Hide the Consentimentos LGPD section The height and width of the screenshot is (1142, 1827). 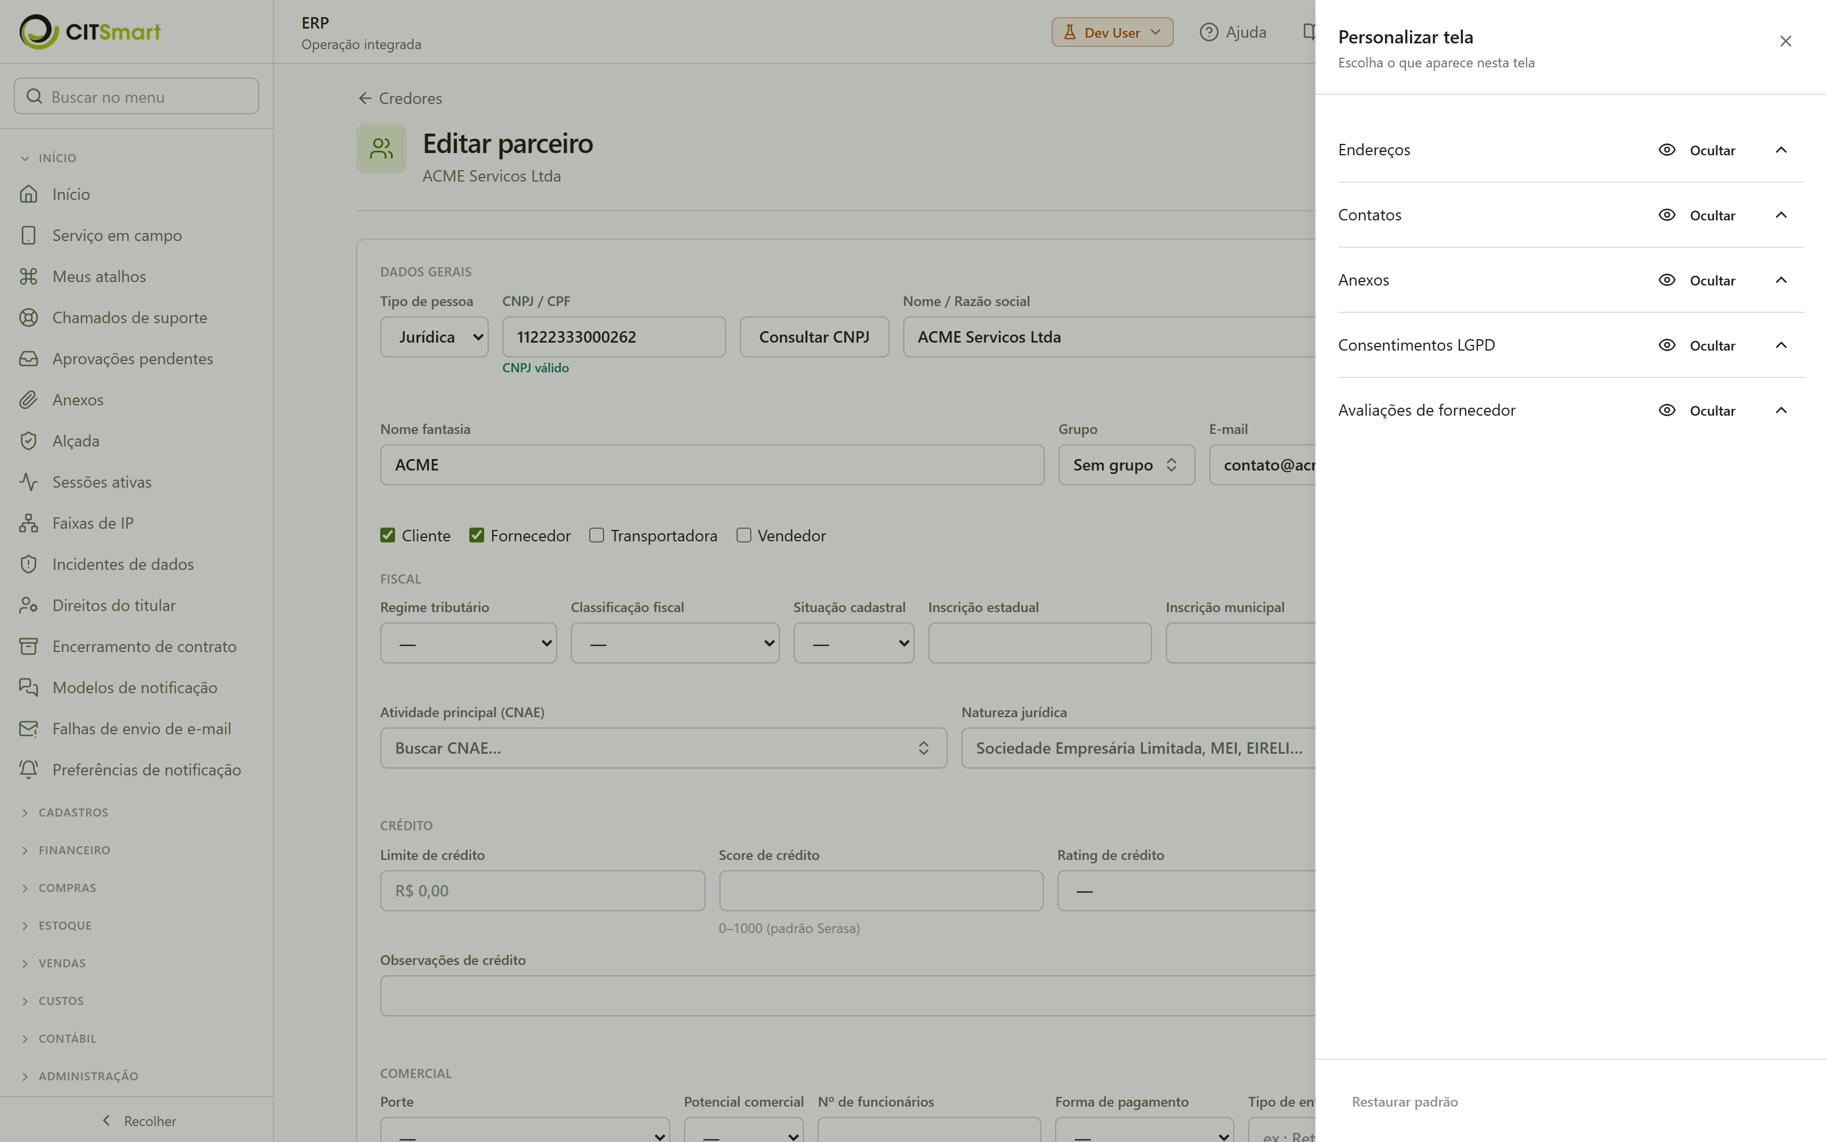tap(1697, 345)
